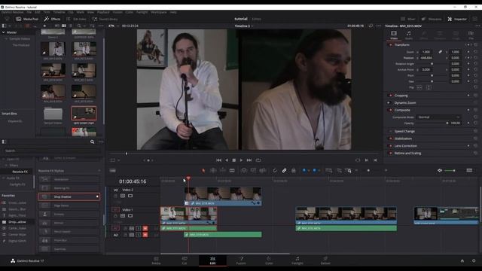Image resolution: width=482 pixels, height=271 pixels.
Task: Open timeline view options icon
Action: click(x=112, y=171)
